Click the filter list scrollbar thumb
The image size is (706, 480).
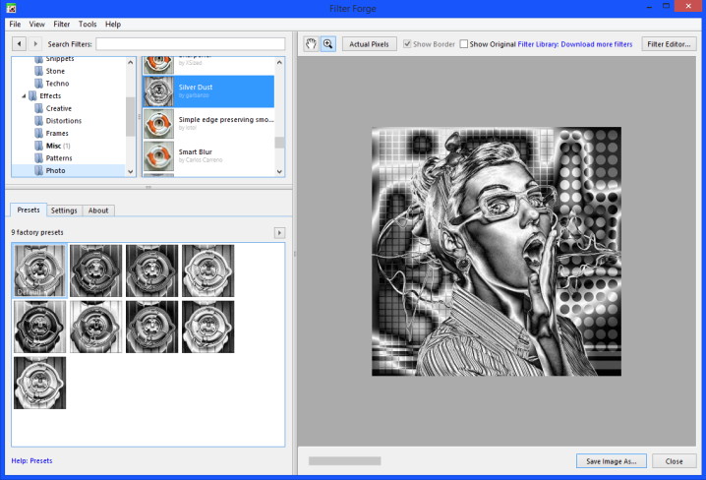279,143
